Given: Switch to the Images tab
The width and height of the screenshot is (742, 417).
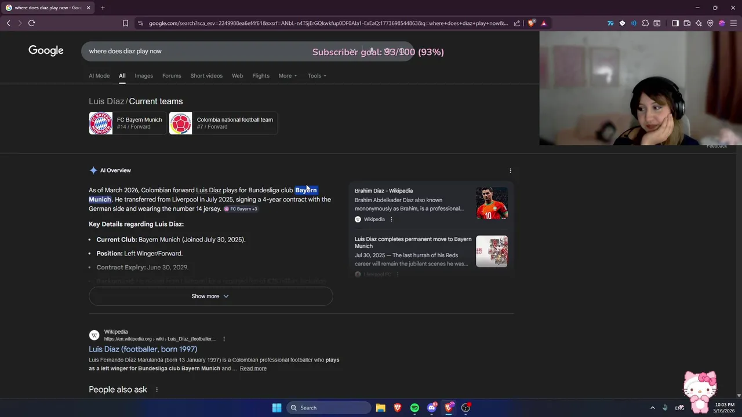Looking at the screenshot, I should (x=144, y=76).
